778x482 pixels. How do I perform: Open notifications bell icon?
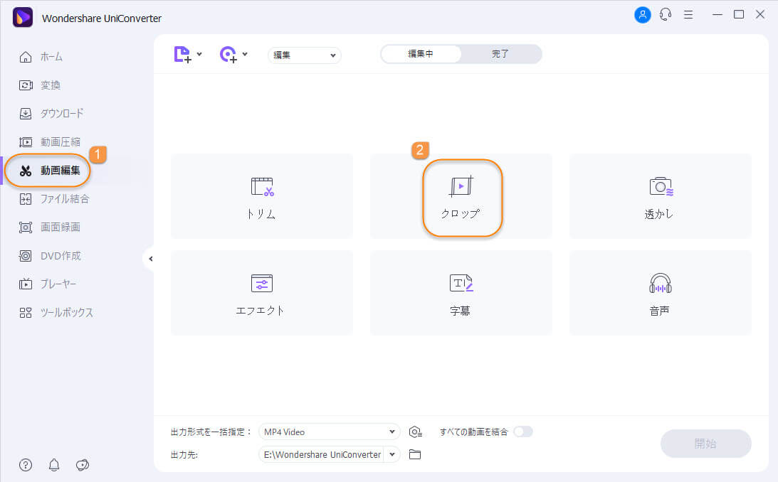point(54,465)
